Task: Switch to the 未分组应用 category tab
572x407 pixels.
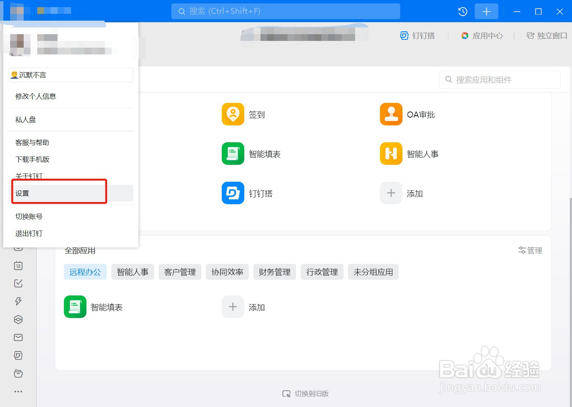Action: (x=373, y=272)
